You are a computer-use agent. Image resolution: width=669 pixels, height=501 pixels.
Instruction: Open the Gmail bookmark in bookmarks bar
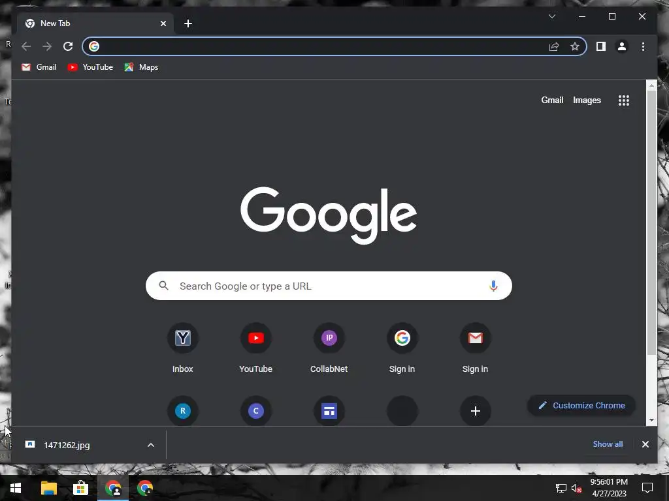click(x=39, y=67)
